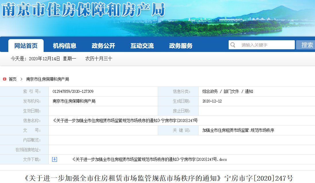The width and height of the screenshot is (315, 183).
Task: Click the 南京市住房保障和房产局 header banner title
Action: (84, 10)
